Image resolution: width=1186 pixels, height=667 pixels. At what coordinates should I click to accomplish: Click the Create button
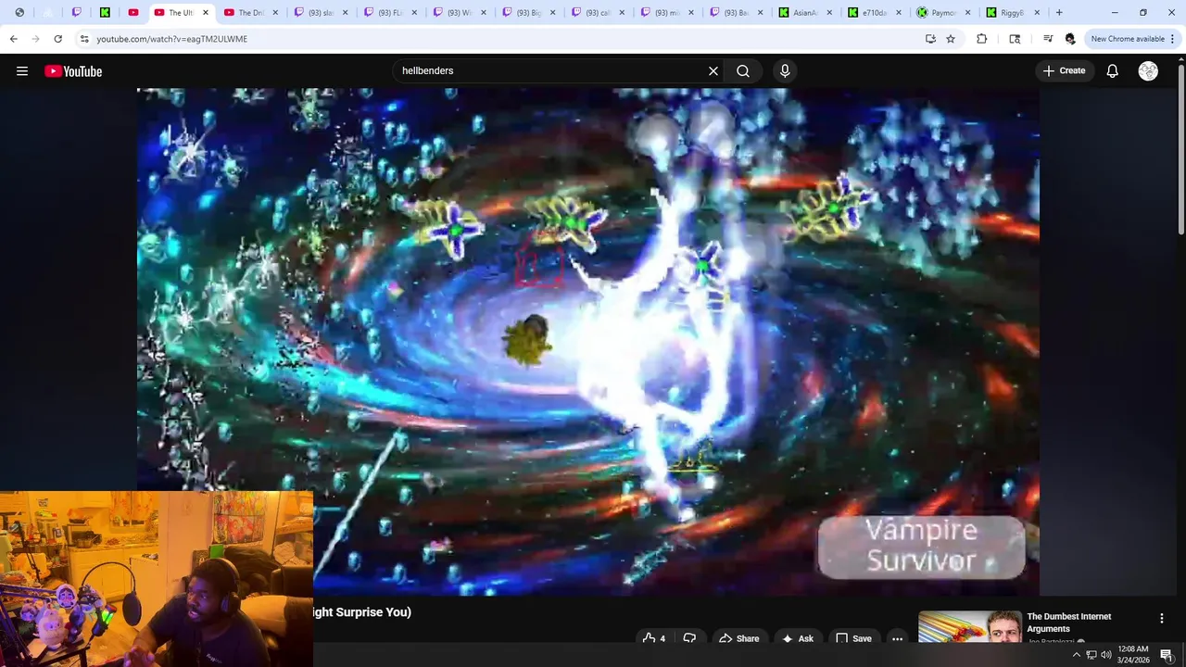coord(1064,71)
